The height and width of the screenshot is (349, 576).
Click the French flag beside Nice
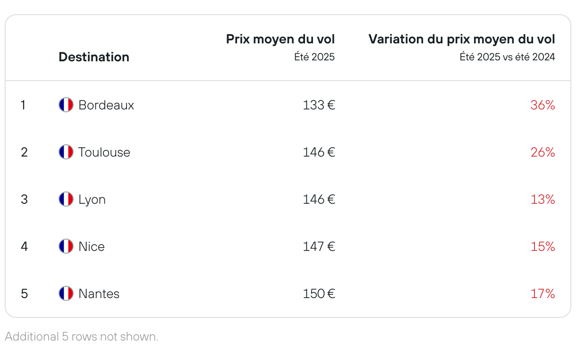click(66, 246)
